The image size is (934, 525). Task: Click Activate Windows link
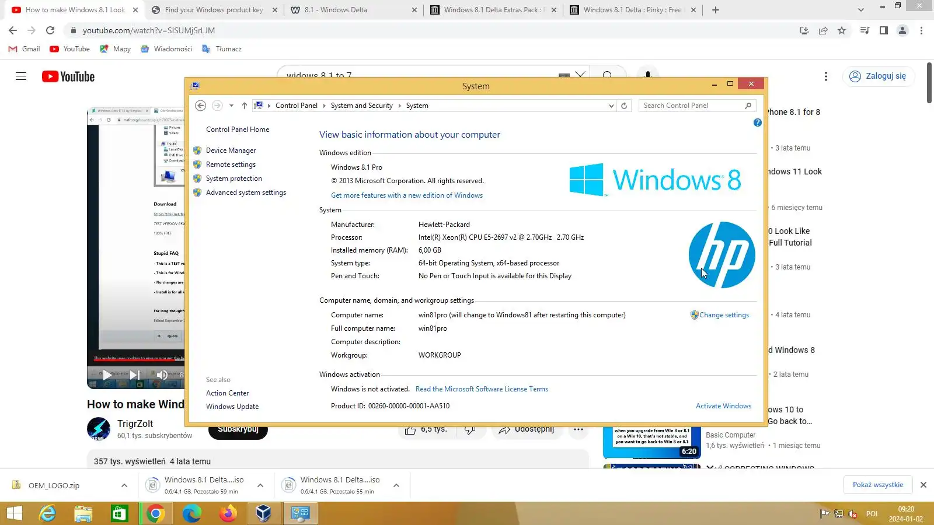point(723,406)
